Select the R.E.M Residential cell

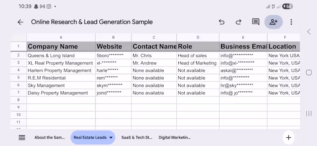pos(61,78)
